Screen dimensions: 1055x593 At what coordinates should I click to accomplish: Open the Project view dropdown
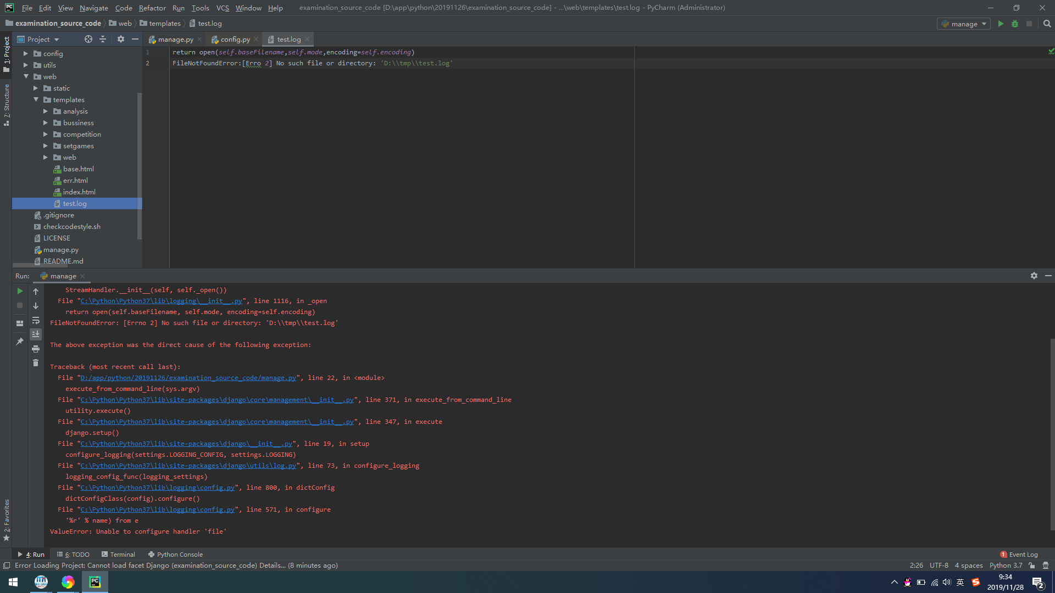click(x=38, y=39)
